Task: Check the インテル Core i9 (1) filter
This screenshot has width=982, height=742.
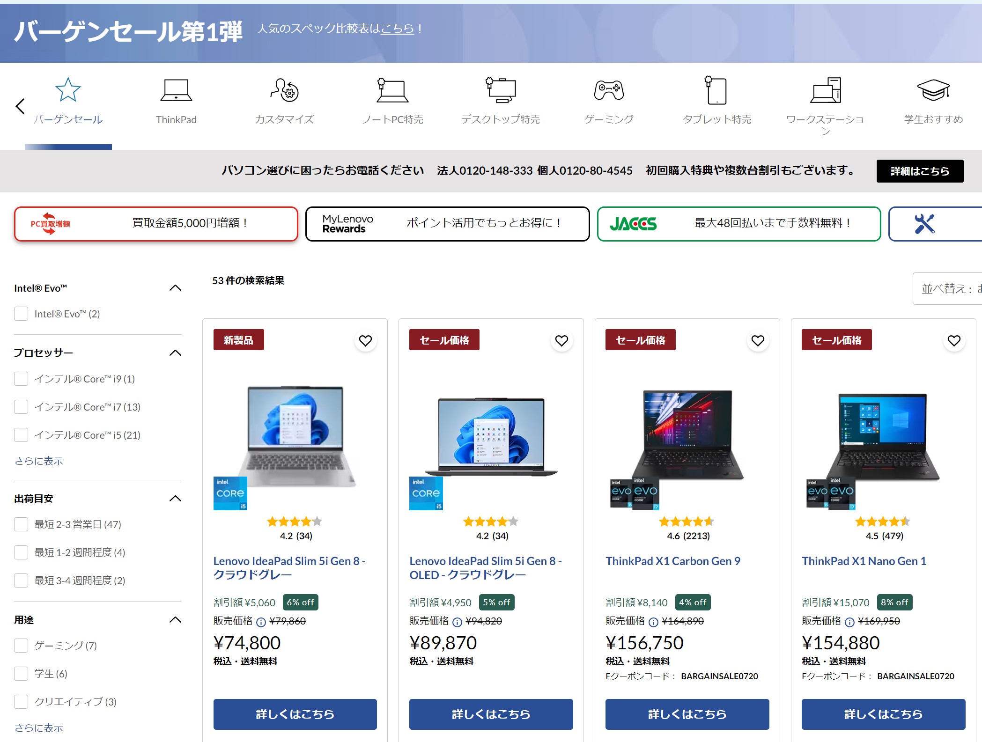Action: click(21, 379)
